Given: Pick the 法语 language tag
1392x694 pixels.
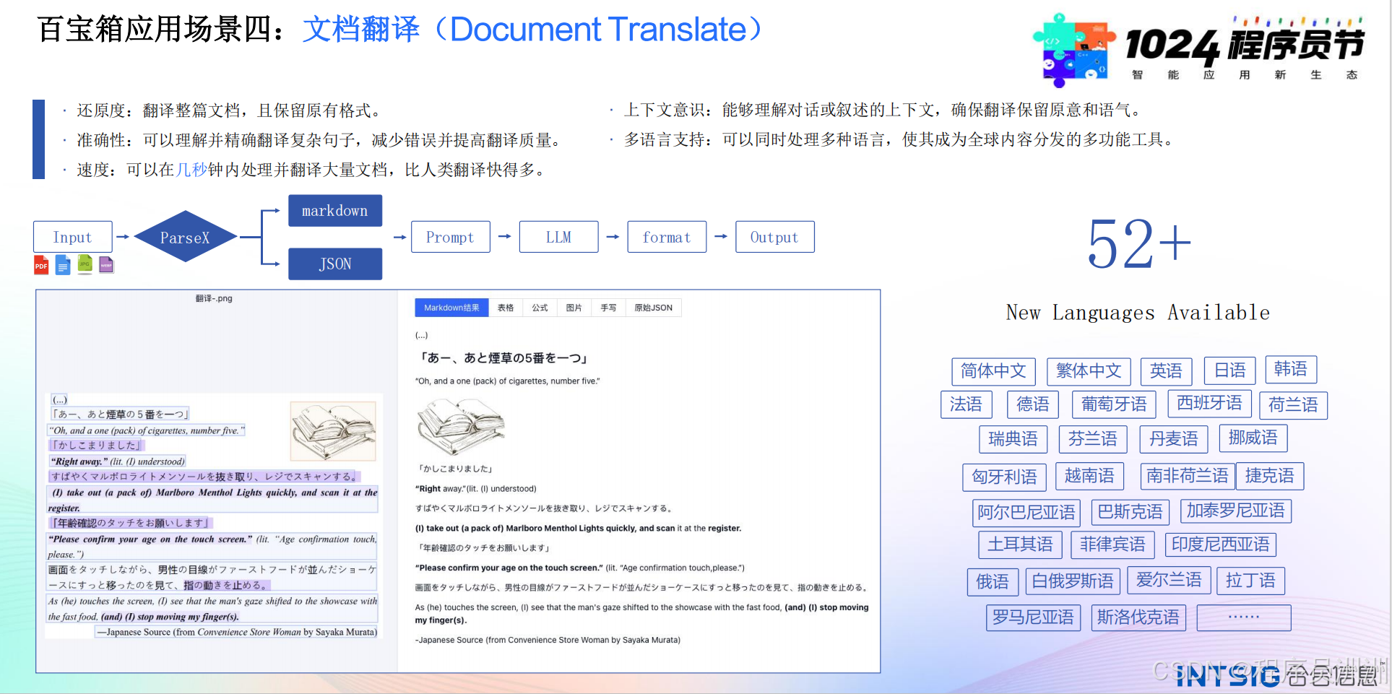Looking at the screenshot, I should [967, 404].
